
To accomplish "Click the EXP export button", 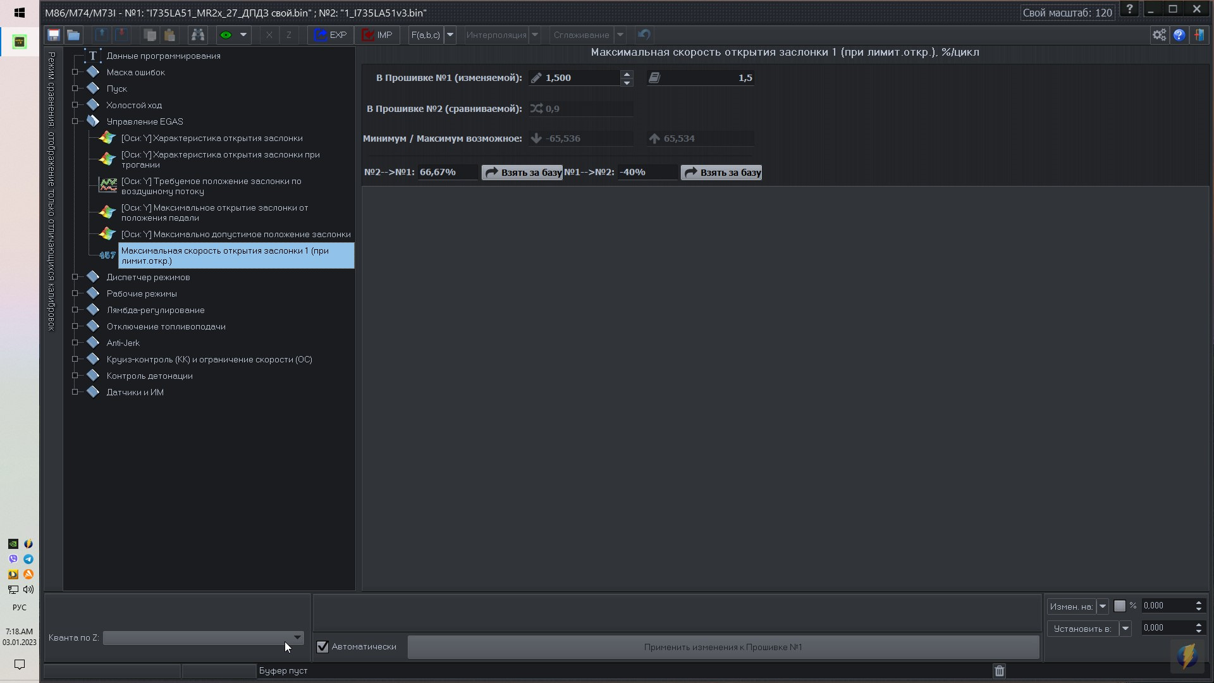I will click(x=331, y=35).
